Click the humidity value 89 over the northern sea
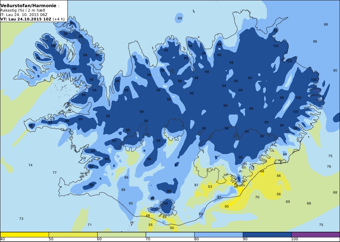The height and width of the screenshot is (242, 340). tap(180, 18)
